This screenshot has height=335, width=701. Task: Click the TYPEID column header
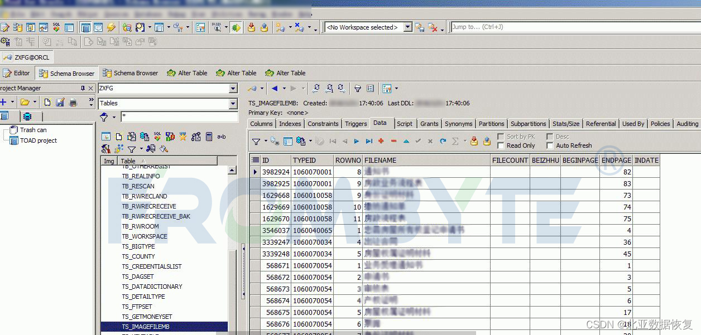coord(313,160)
